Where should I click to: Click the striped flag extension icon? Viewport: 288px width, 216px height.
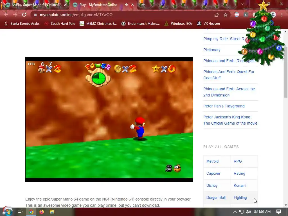(237, 15)
